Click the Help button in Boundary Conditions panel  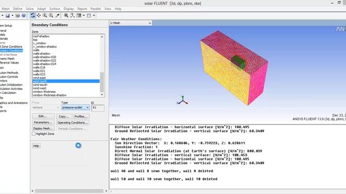pos(36,145)
